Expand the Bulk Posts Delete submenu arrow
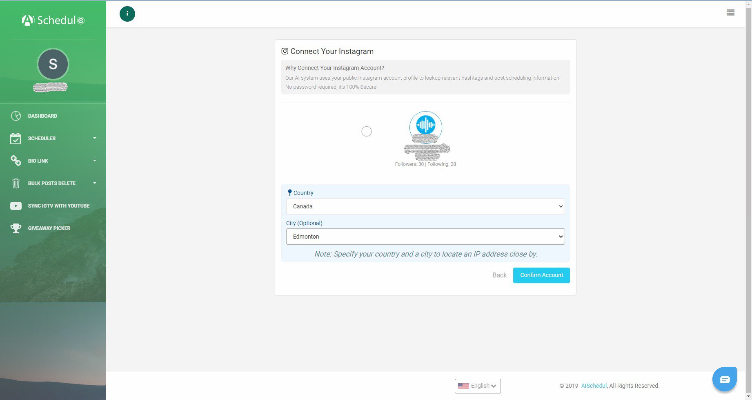 pyautogui.click(x=95, y=183)
